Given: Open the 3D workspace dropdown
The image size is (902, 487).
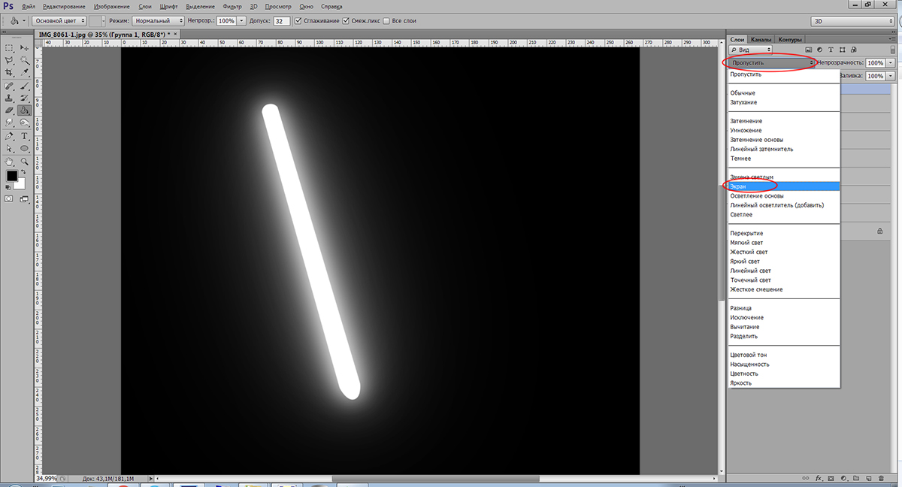Looking at the screenshot, I should (x=853, y=21).
